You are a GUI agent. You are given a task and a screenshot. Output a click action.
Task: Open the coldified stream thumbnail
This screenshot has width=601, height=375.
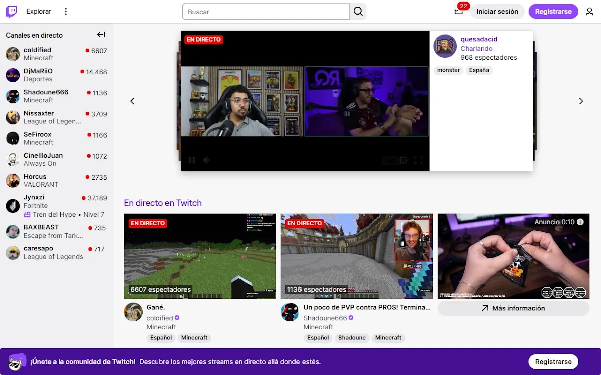(200, 256)
